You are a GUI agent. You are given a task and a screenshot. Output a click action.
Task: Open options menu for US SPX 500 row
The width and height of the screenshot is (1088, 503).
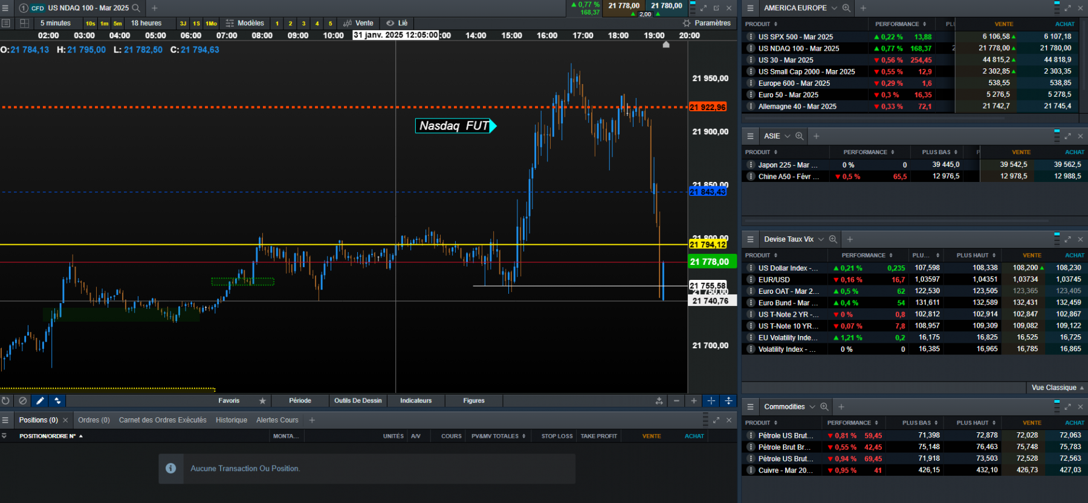(x=751, y=37)
